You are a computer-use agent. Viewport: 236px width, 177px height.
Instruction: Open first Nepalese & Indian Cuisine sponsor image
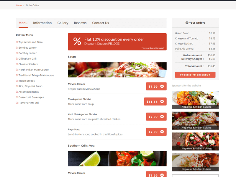click(195, 100)
